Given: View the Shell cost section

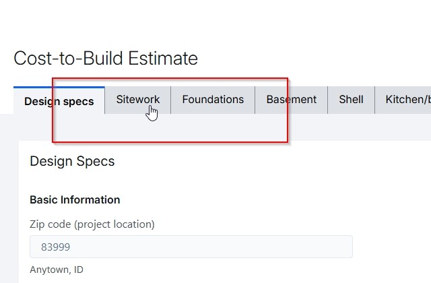Looking at the screenshot, I should [351, 100].
